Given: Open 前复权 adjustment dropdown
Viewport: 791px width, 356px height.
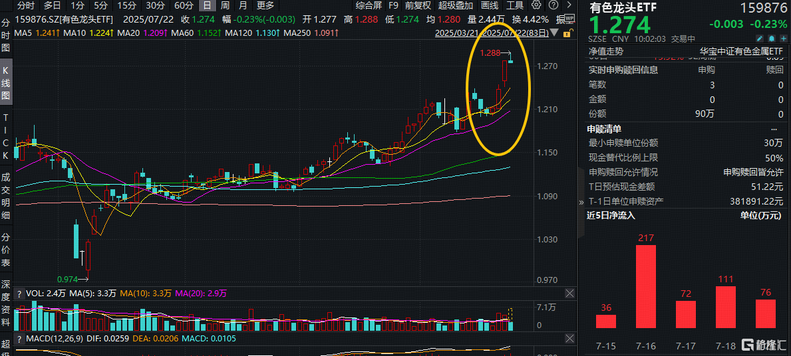Looking at the screenshot, I should [x=418, y=5].
